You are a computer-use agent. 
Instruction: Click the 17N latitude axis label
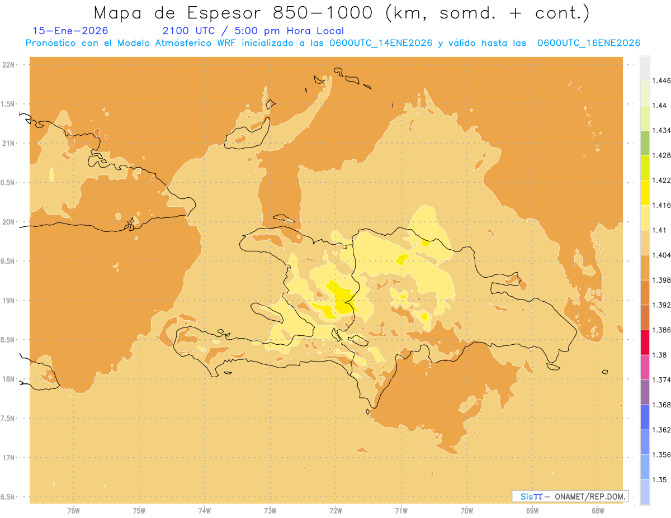point(9,458)
